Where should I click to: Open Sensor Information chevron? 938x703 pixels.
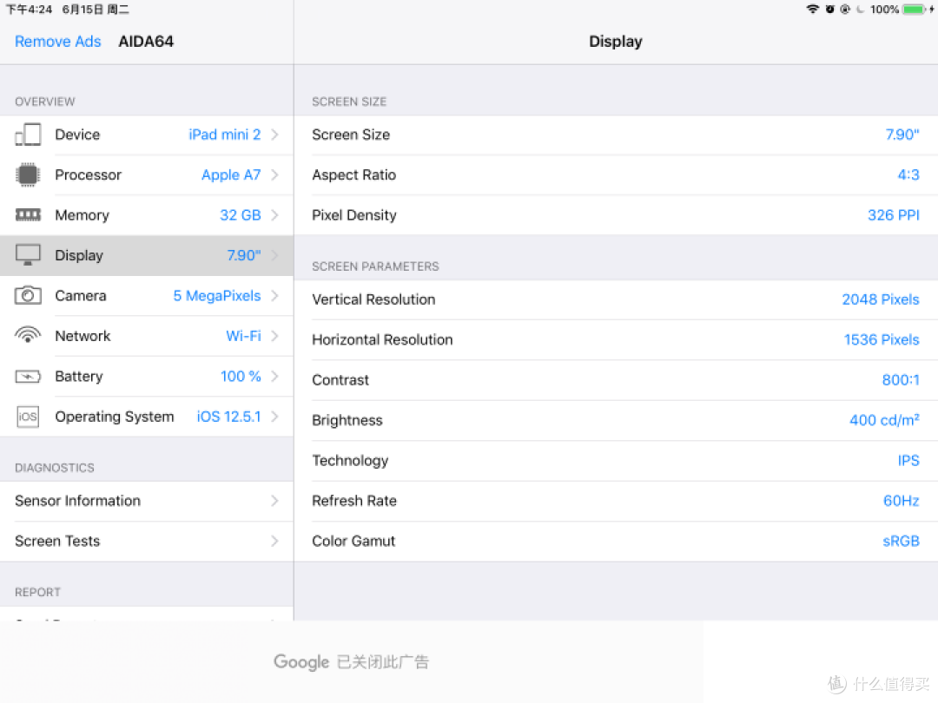pyautogui.click(x=274, y=501)
